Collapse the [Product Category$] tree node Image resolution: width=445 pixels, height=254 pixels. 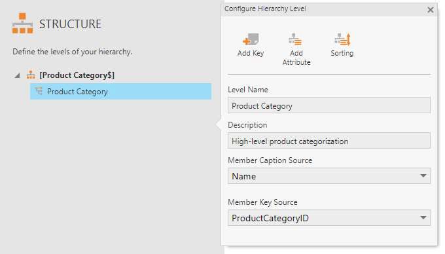[17, 75]
